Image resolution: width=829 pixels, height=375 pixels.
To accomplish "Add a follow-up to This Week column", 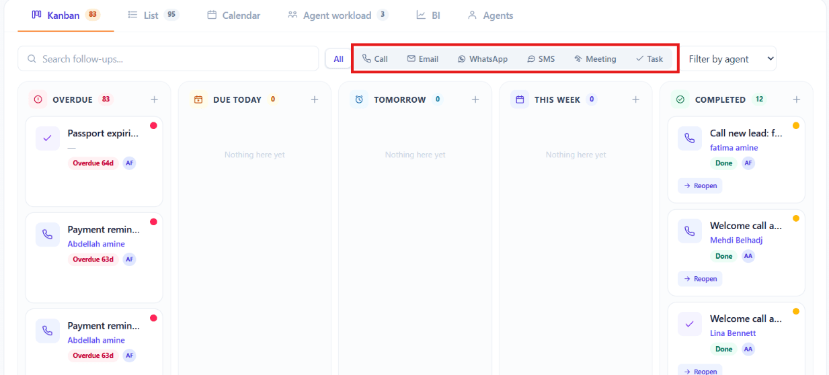I will [x=636, y=99].
